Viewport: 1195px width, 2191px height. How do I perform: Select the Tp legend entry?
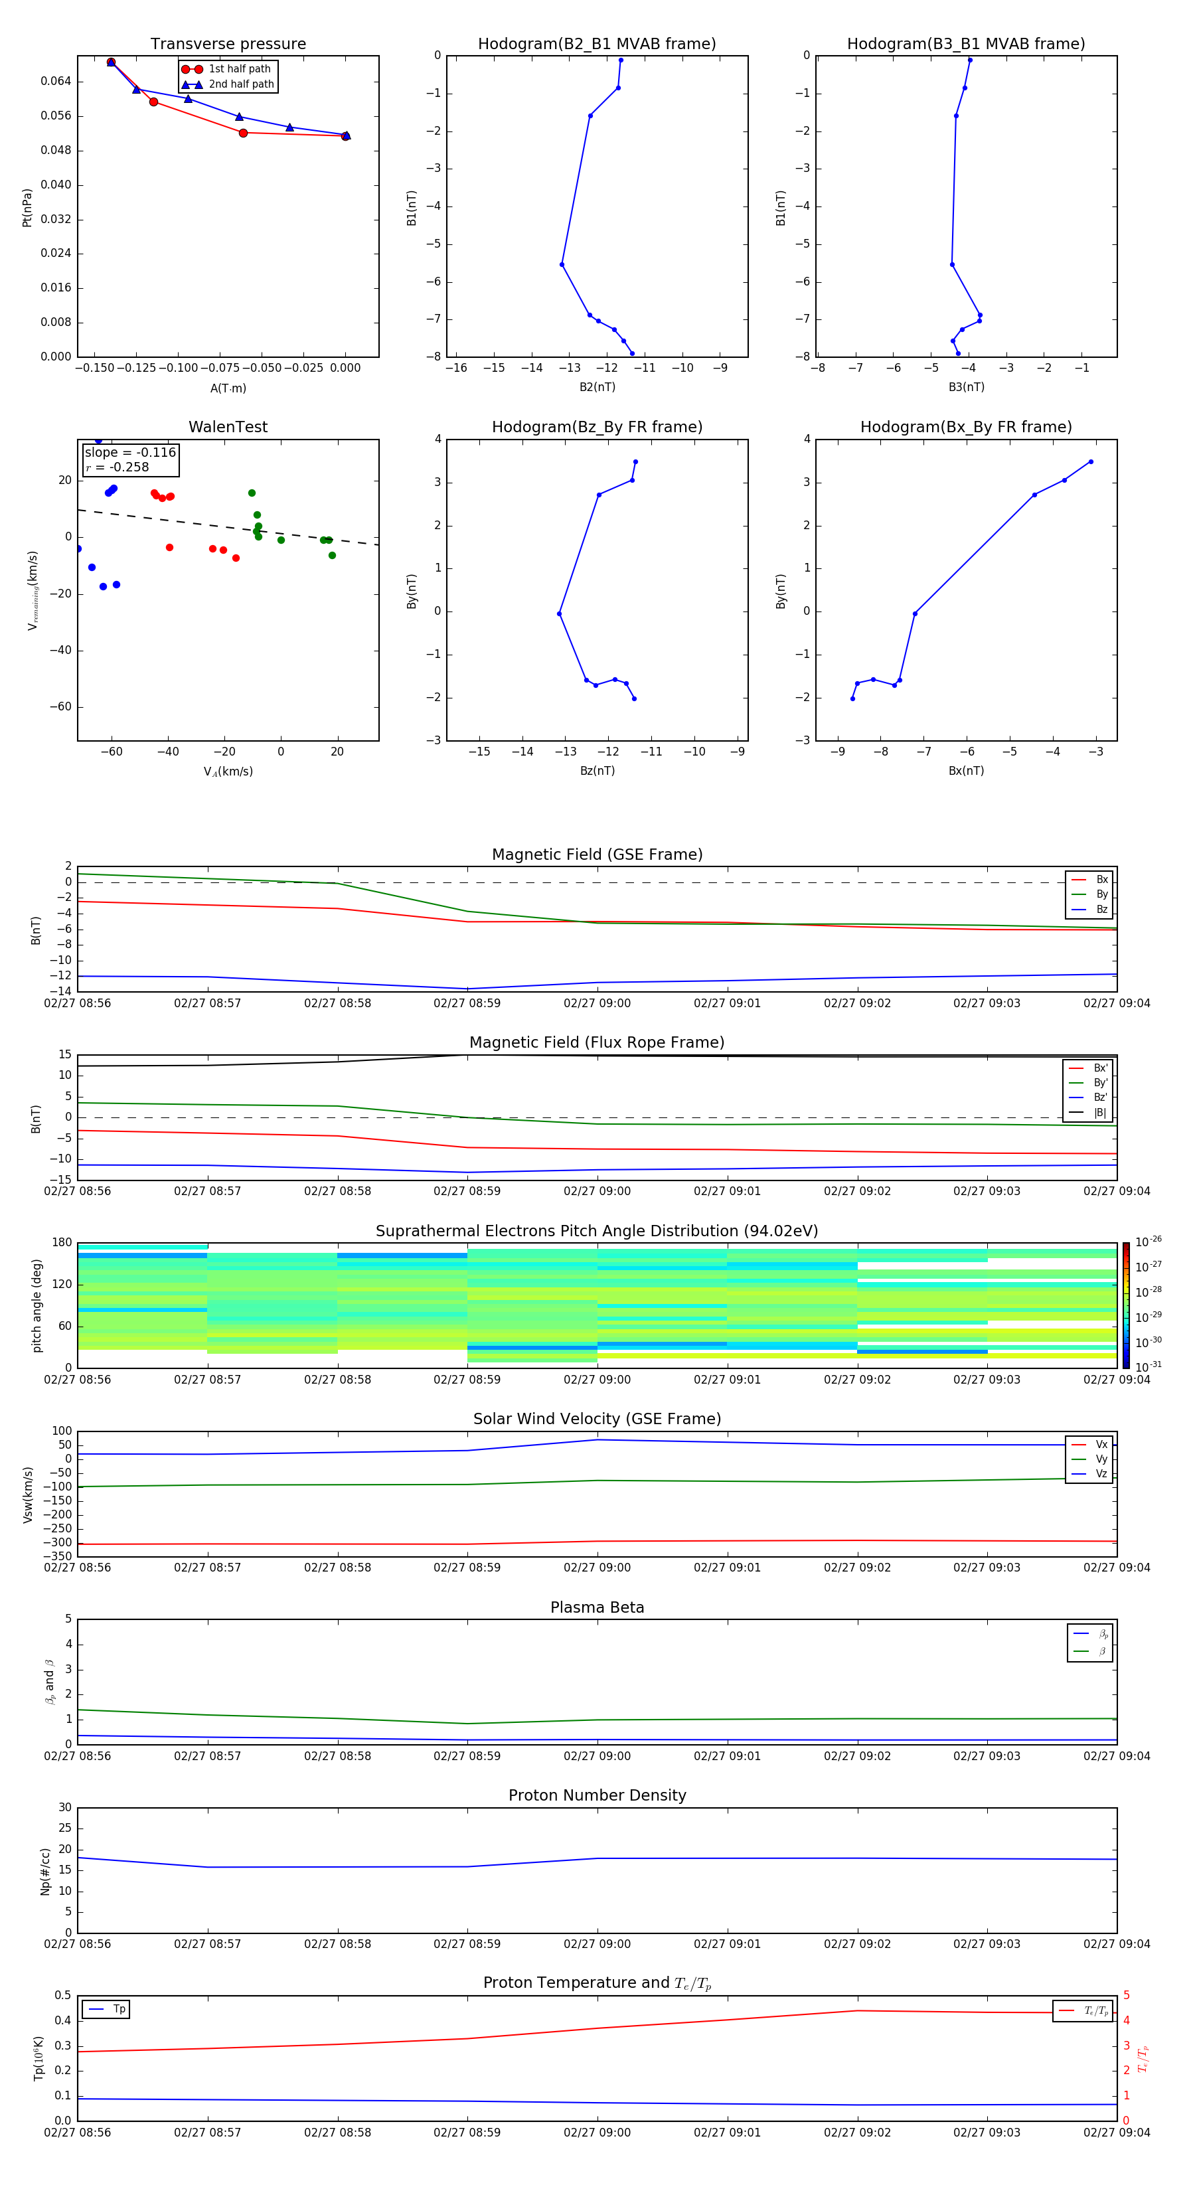(x=106, y=2009)
